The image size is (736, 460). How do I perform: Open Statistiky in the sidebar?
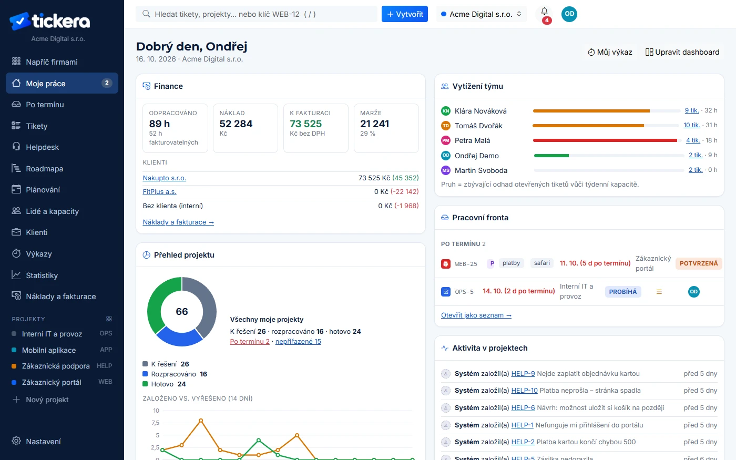point(62,275)
